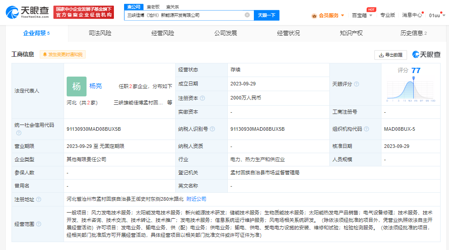Click the help icon beside 注册地址
The image size is (449, 250).
38,199
